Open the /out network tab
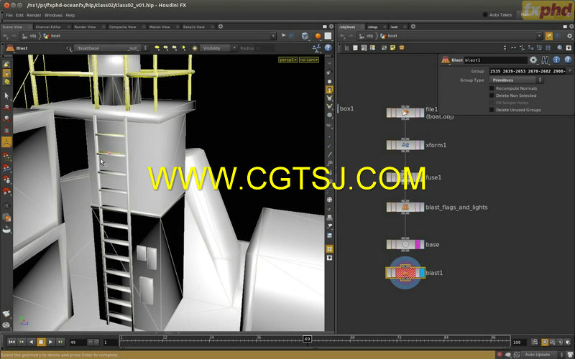Screen dimensions: 575x359 393,27
